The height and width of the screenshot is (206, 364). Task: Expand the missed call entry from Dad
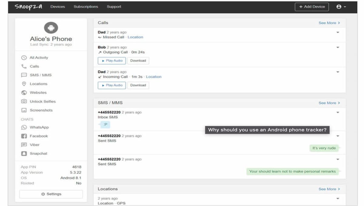(x=338, y=32)
